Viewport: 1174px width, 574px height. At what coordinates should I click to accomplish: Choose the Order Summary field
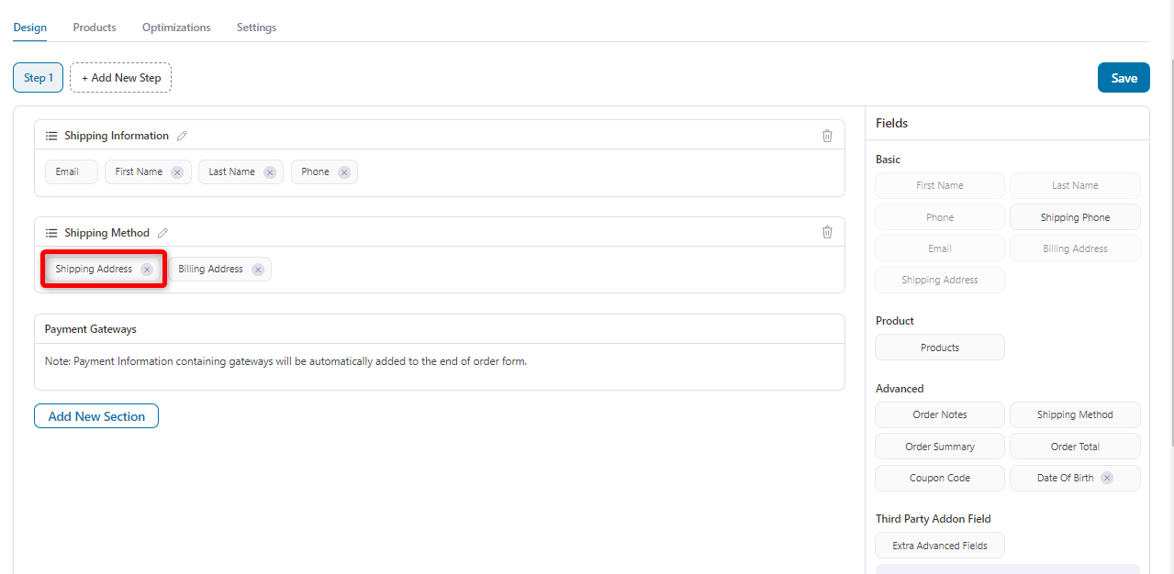(x=940, y=447)
